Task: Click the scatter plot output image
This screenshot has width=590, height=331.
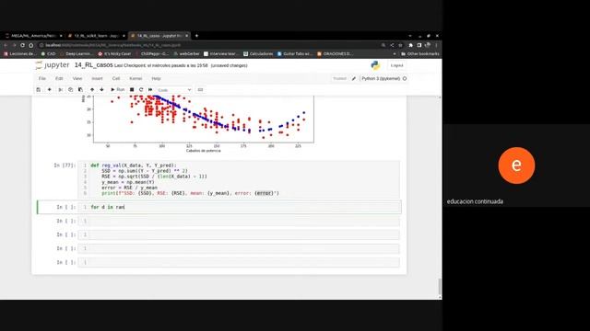Action: point(197,124)
